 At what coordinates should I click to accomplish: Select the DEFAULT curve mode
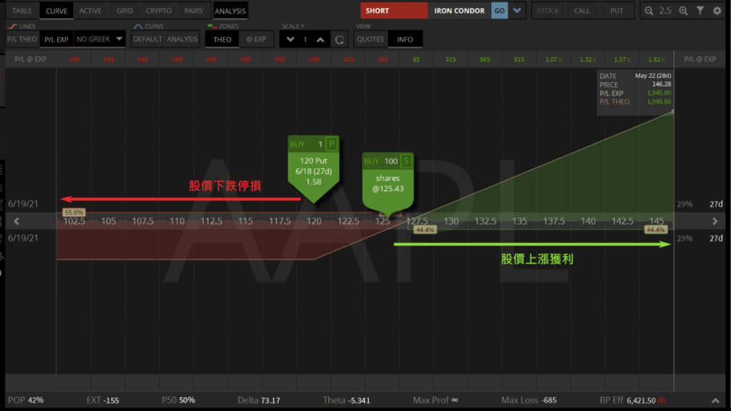147,39
